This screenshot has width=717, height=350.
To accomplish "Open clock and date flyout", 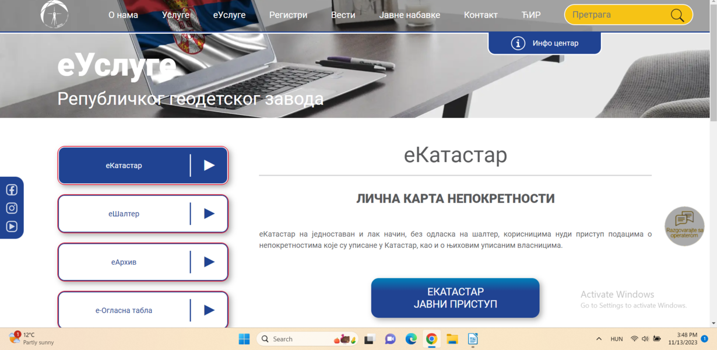I will pyautogui.click(x=681, y=339).
